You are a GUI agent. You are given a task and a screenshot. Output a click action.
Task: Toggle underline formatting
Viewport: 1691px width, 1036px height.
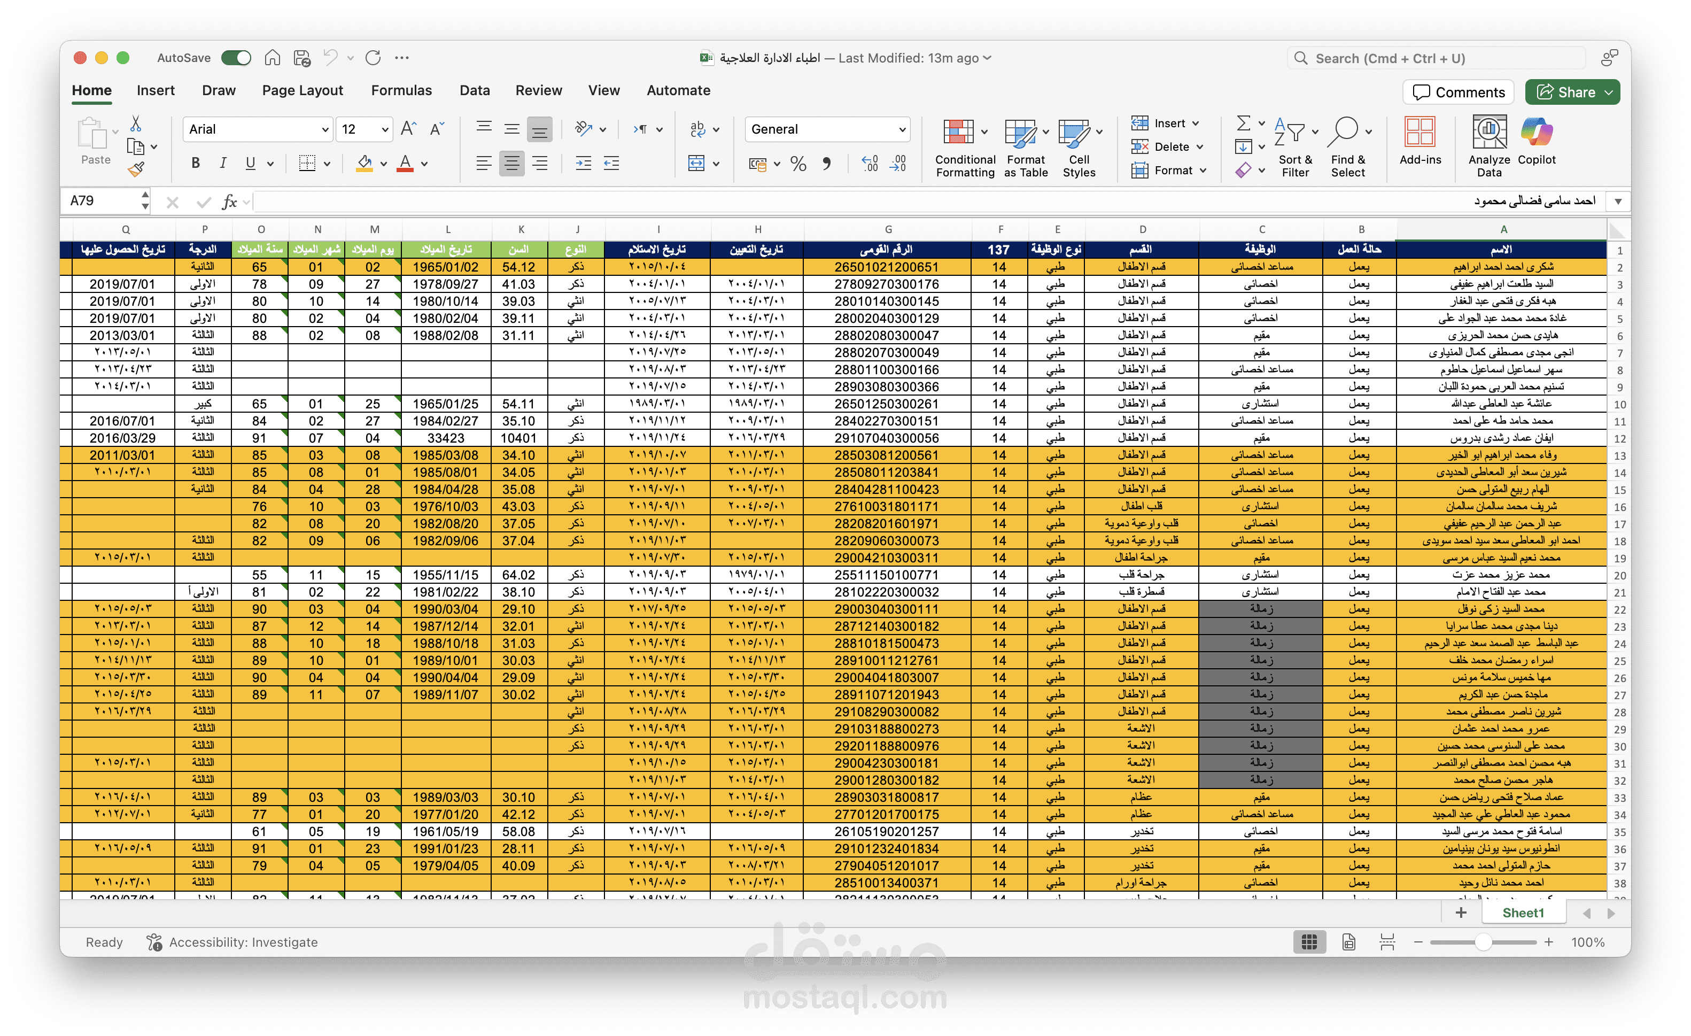251,164
